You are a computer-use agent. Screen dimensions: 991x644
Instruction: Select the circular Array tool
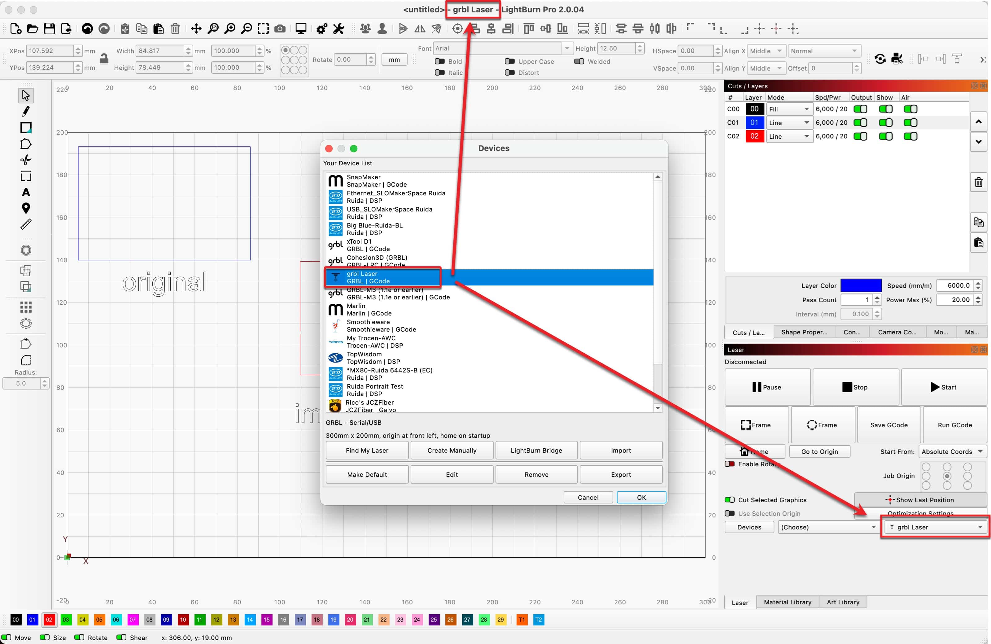tap(26, 324)
